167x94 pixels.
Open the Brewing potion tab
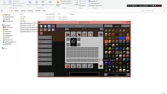coord(85,66)
